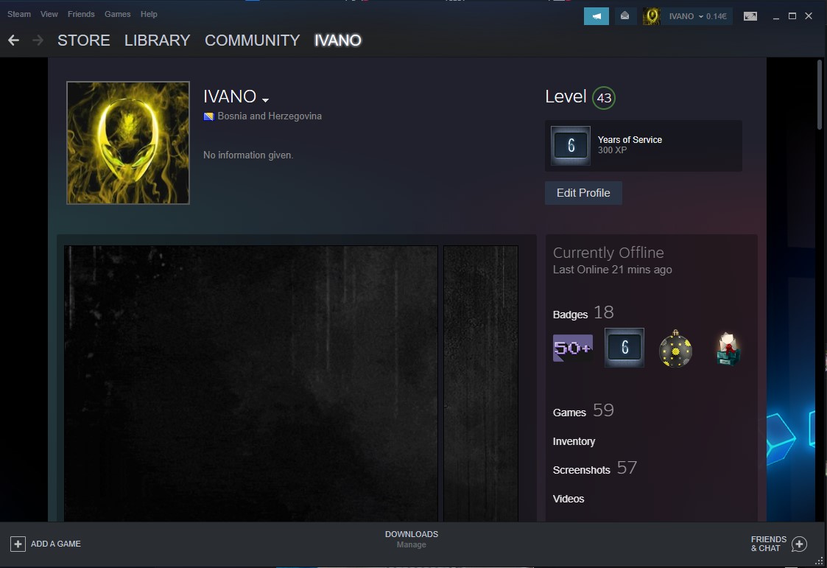Open the Screenshots link
Screen dimensions: 827x568
[581, 470]
